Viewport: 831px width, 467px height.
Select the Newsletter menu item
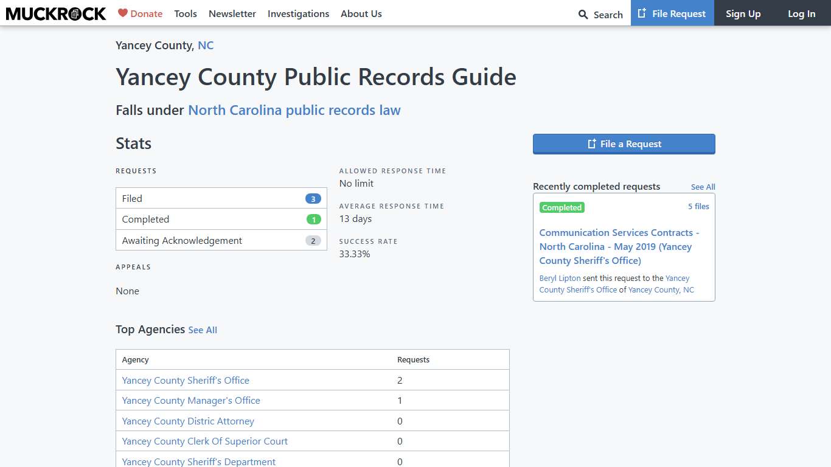232,13
